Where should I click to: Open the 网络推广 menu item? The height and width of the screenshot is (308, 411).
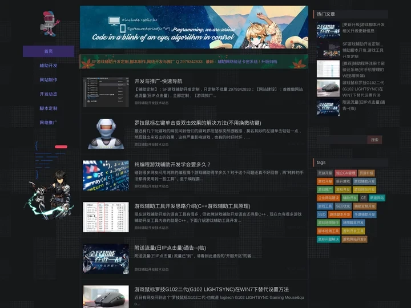tap(49, 122)
